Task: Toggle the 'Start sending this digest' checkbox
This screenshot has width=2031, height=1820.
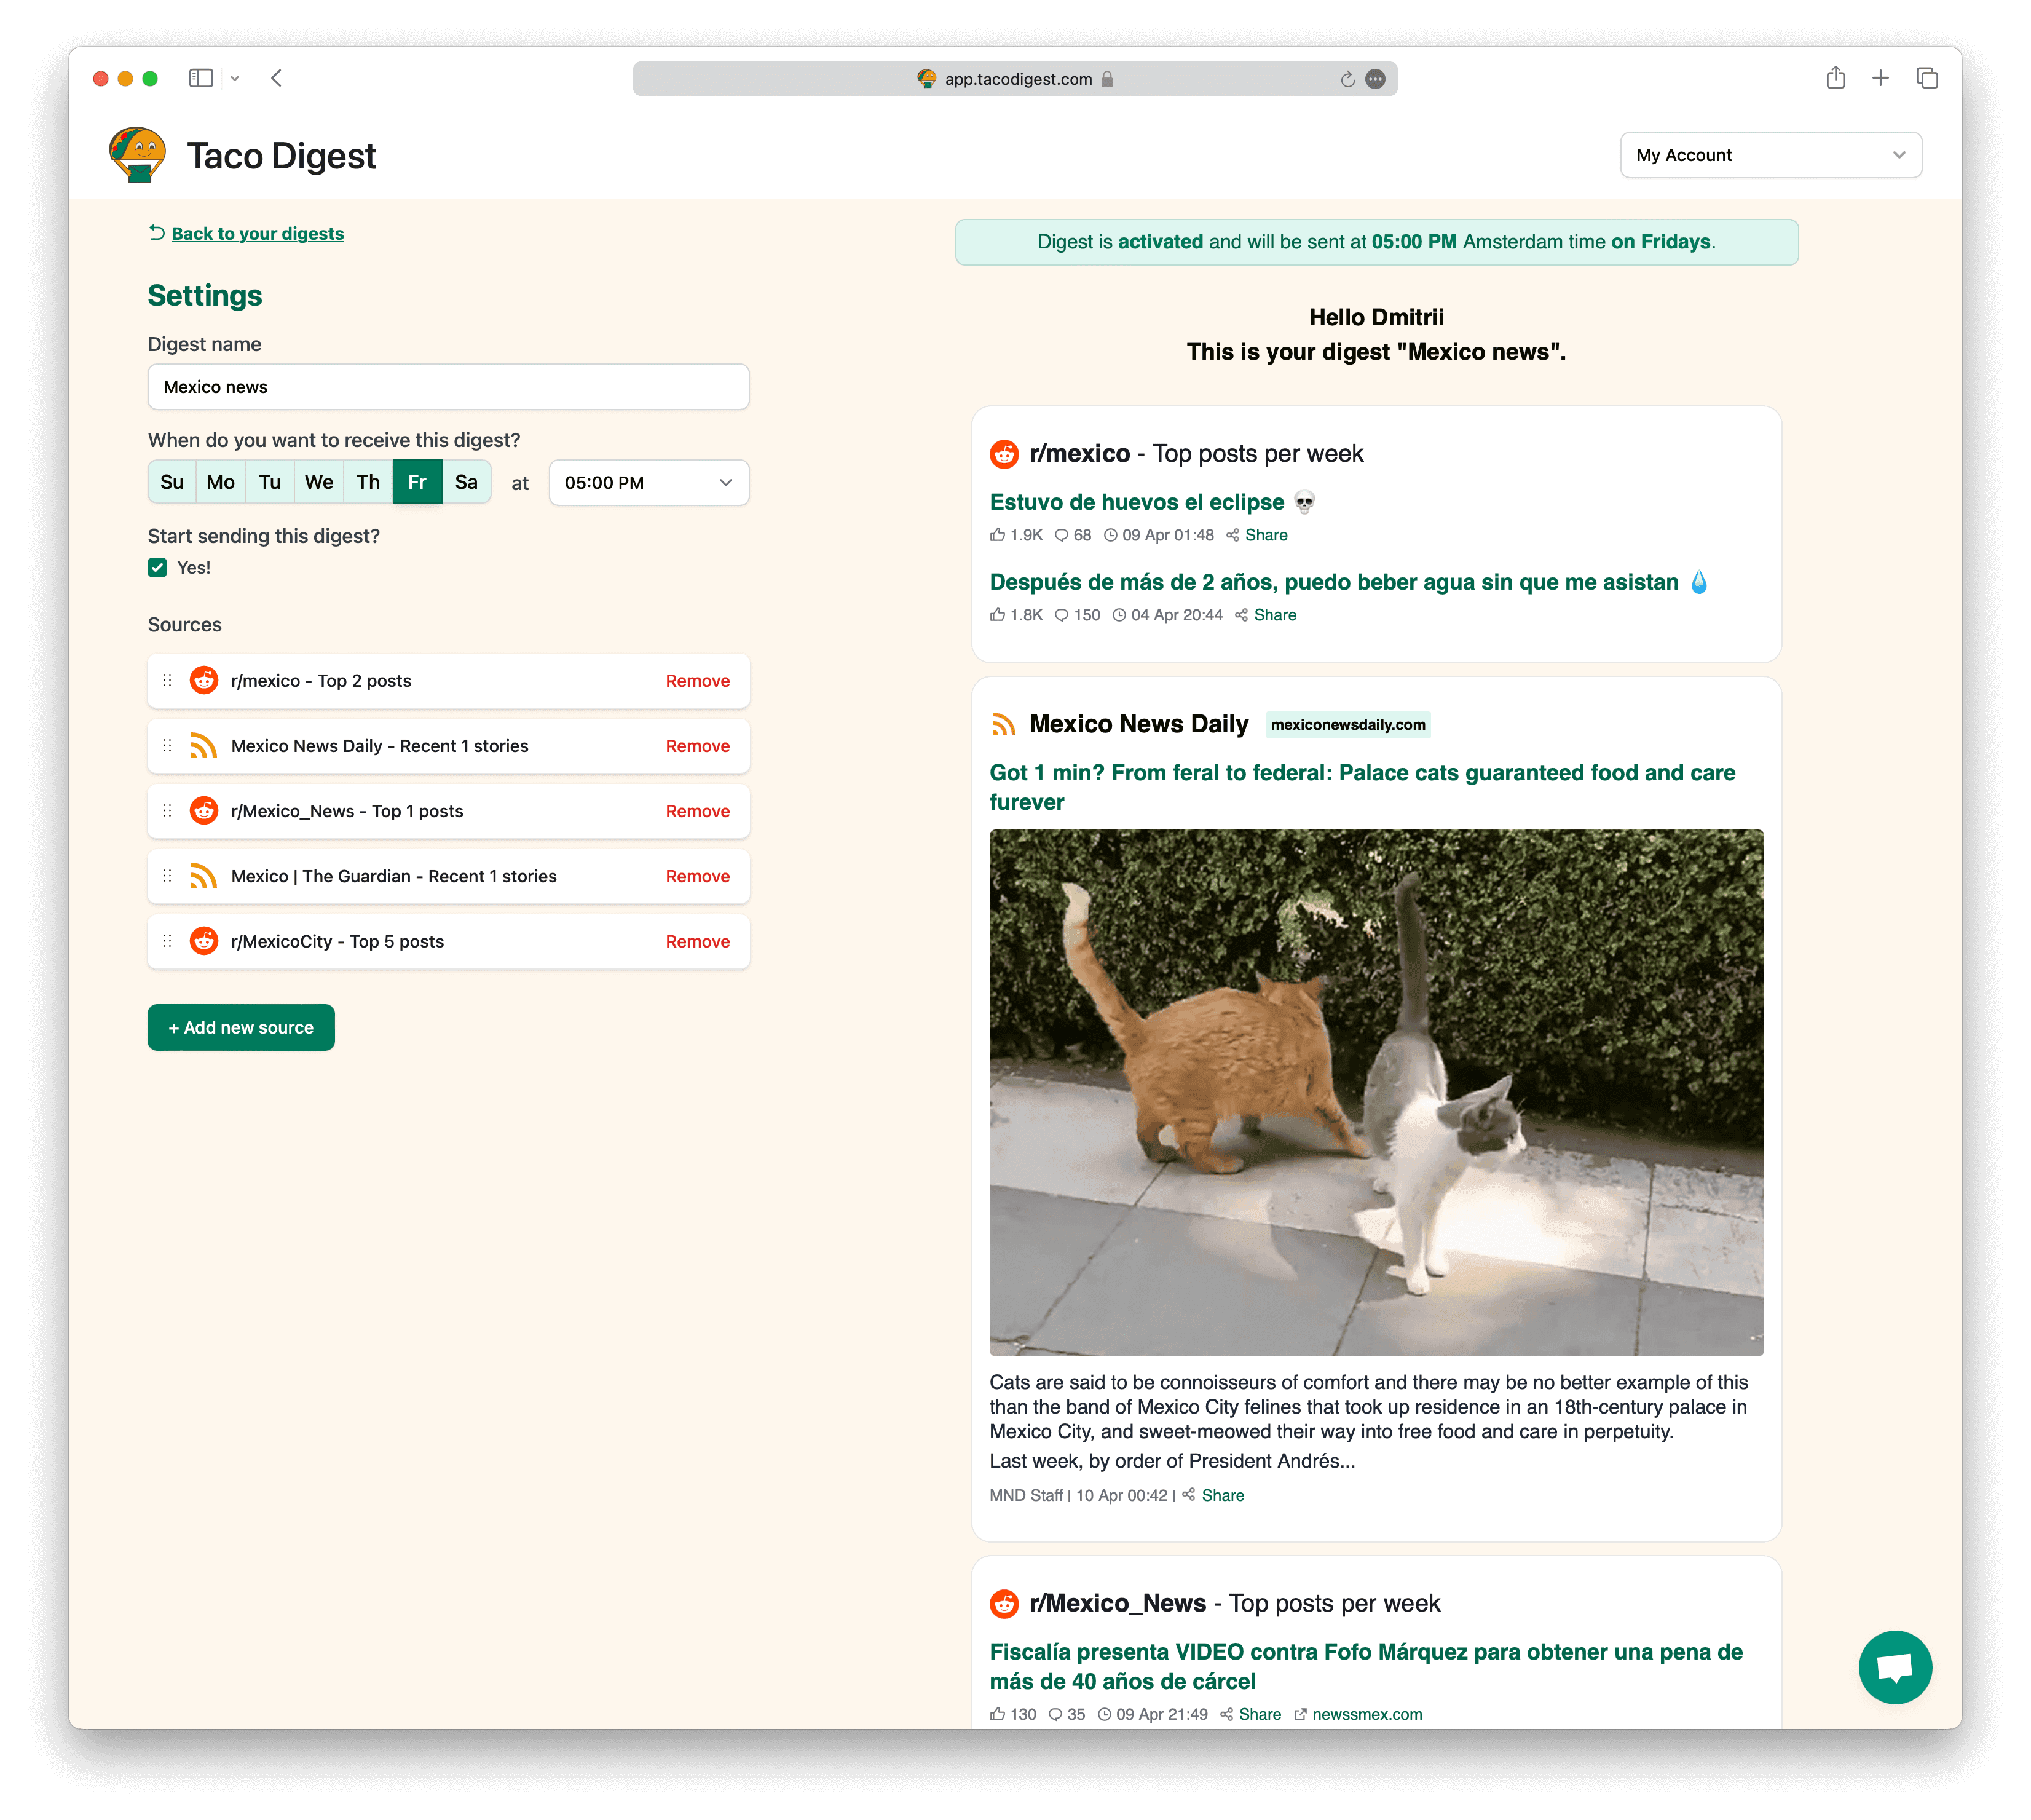Action: pyautogui.click(x=158, y=568)
